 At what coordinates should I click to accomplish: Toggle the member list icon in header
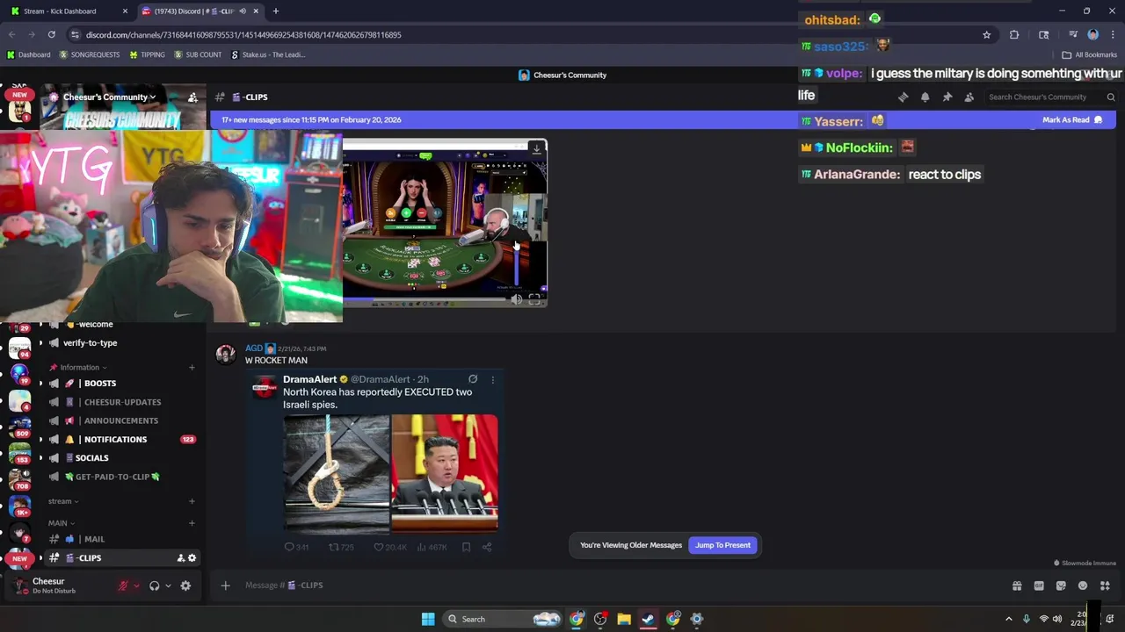[969, 97]
